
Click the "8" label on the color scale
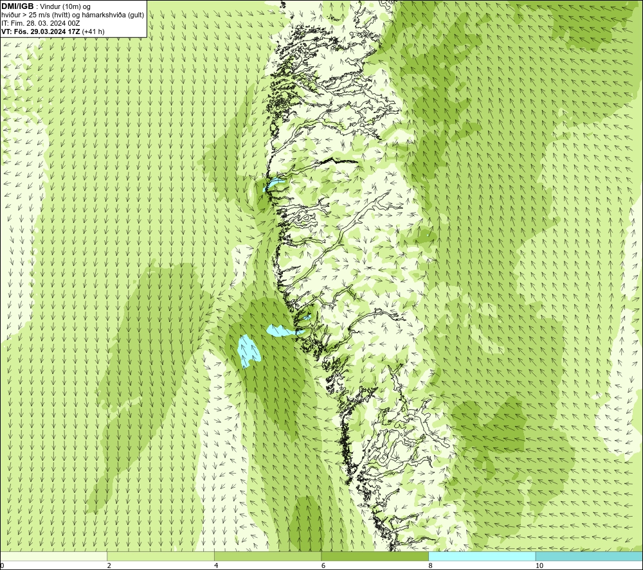431,566
